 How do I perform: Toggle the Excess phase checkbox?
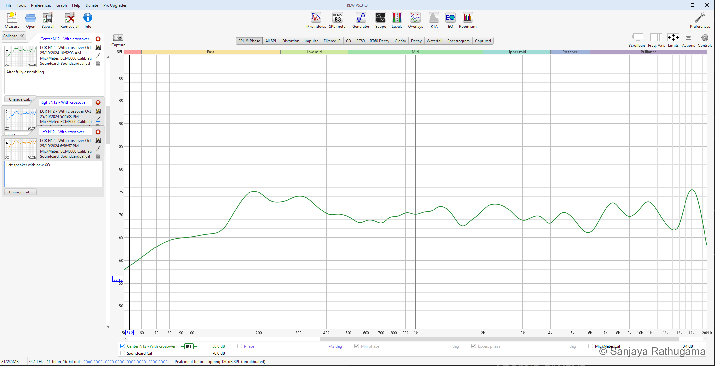point(474,346)
